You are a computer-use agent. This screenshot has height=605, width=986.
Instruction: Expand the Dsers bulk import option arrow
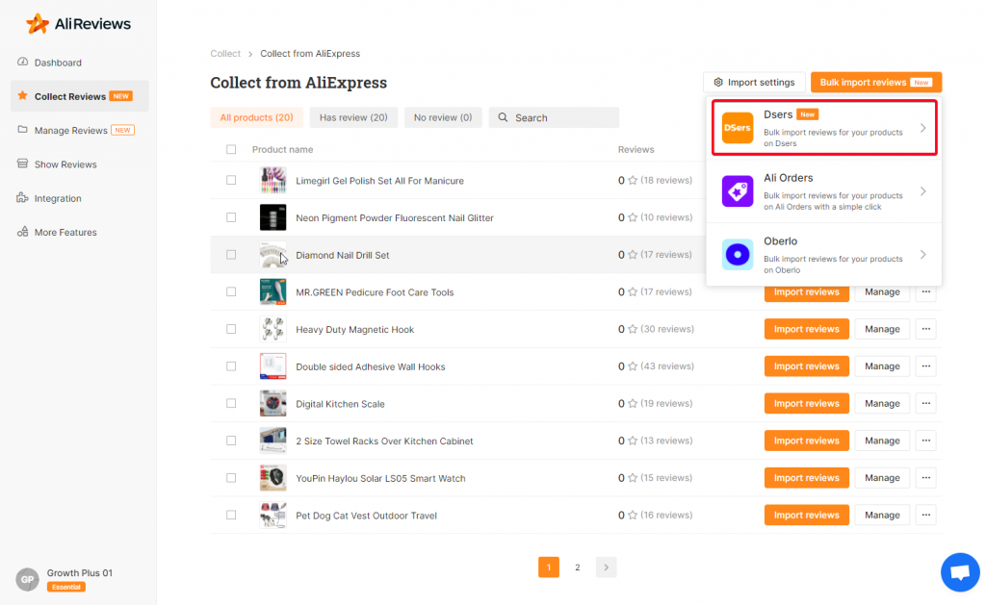pos(923,128)
